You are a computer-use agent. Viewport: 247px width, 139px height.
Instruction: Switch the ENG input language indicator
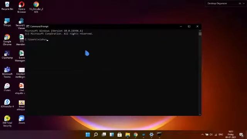point(221,135)
